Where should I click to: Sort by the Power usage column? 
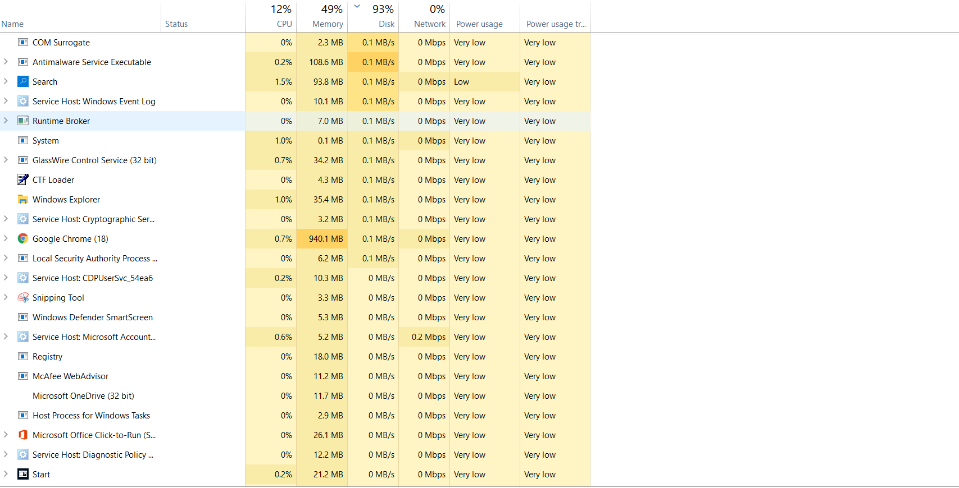point(485,16)
